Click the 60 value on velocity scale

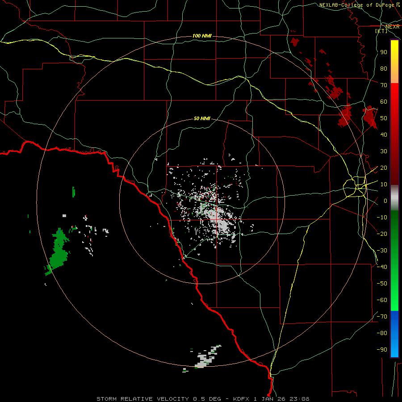384,102
